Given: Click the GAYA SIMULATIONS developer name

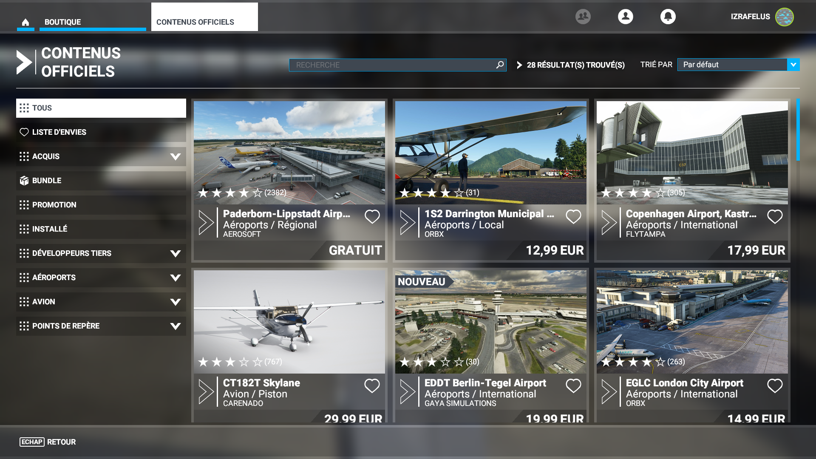Looking at the screenshot, I should point(460,403).
